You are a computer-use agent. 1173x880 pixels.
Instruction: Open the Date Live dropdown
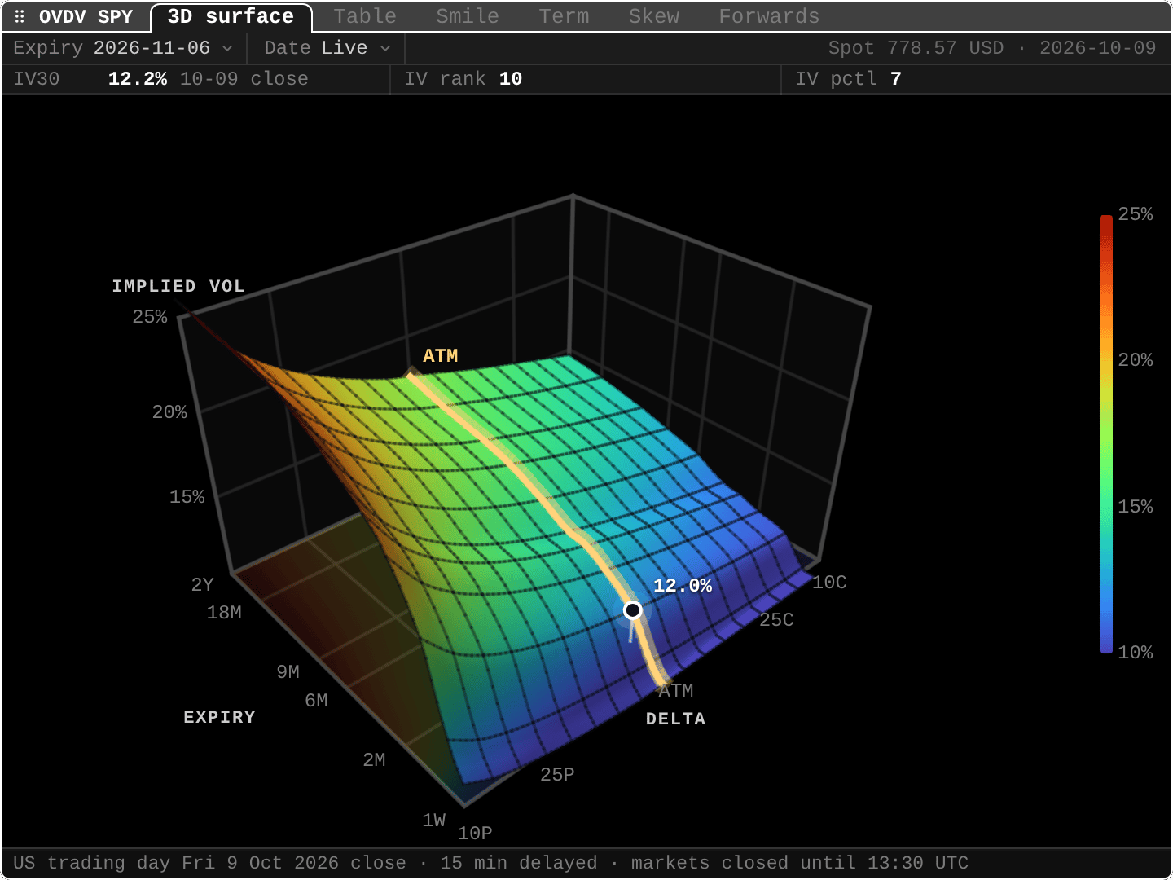pos(327,48)
